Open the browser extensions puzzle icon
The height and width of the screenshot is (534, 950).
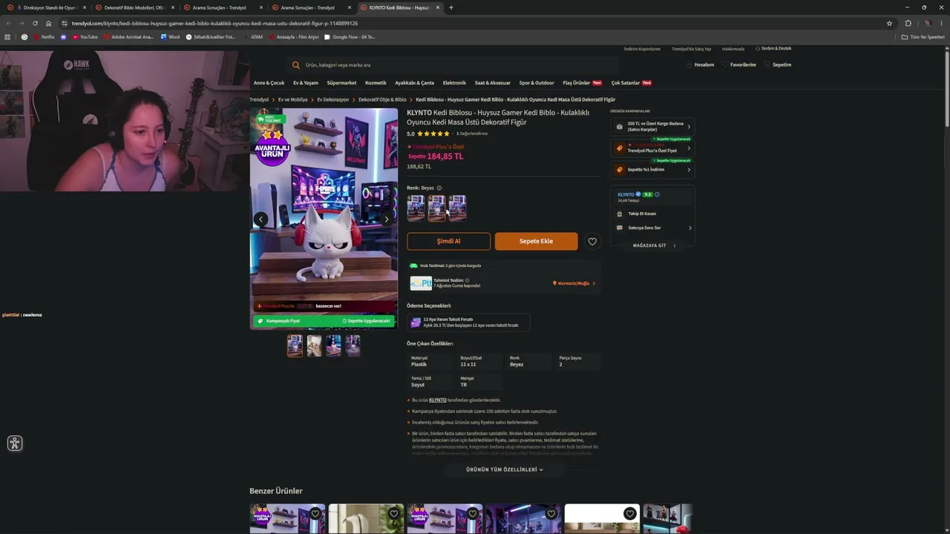click(x=908, y=23)
